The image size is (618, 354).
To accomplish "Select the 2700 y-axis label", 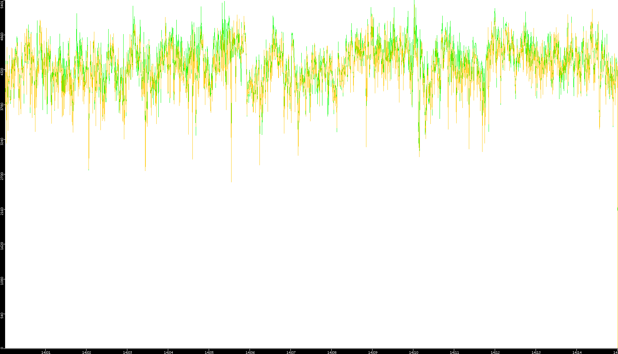I will [x=2, y=176].
